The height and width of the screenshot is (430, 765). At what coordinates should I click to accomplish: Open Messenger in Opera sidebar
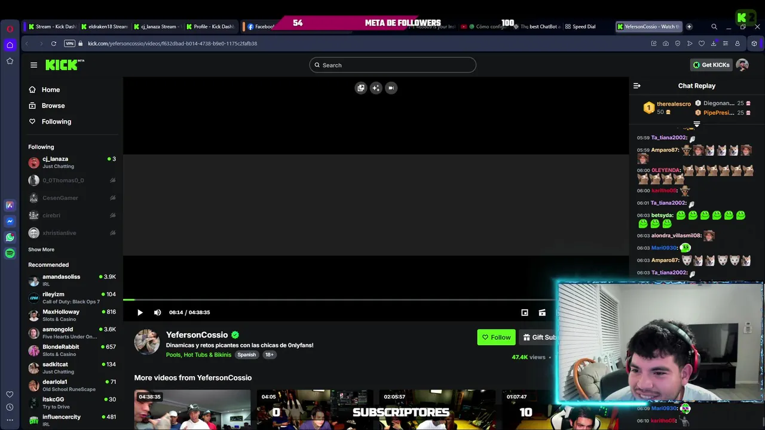click(x=10, y=221)
